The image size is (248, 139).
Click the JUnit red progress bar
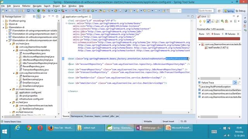click(219, 39)
